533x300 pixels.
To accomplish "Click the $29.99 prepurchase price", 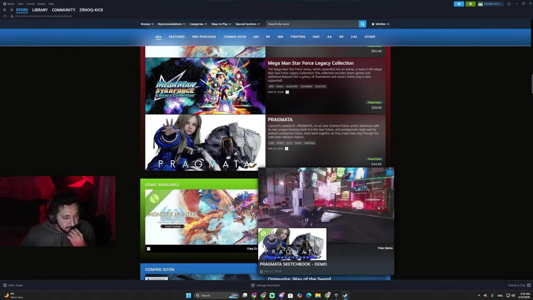I will (x=376, y=107).
